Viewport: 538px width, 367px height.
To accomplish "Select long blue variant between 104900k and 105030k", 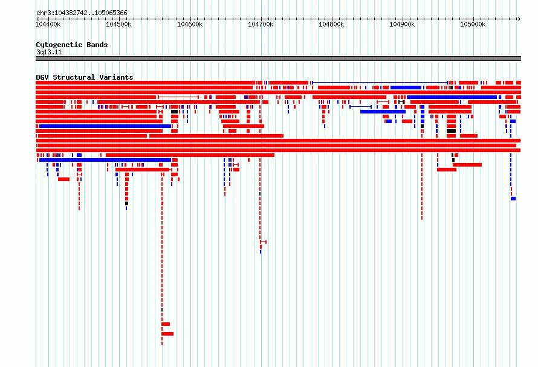I will click(452, 97).
